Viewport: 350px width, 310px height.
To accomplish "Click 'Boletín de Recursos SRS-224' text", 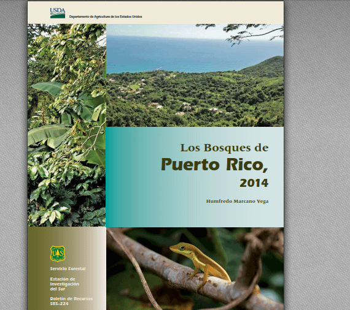I will coord(71,301).
